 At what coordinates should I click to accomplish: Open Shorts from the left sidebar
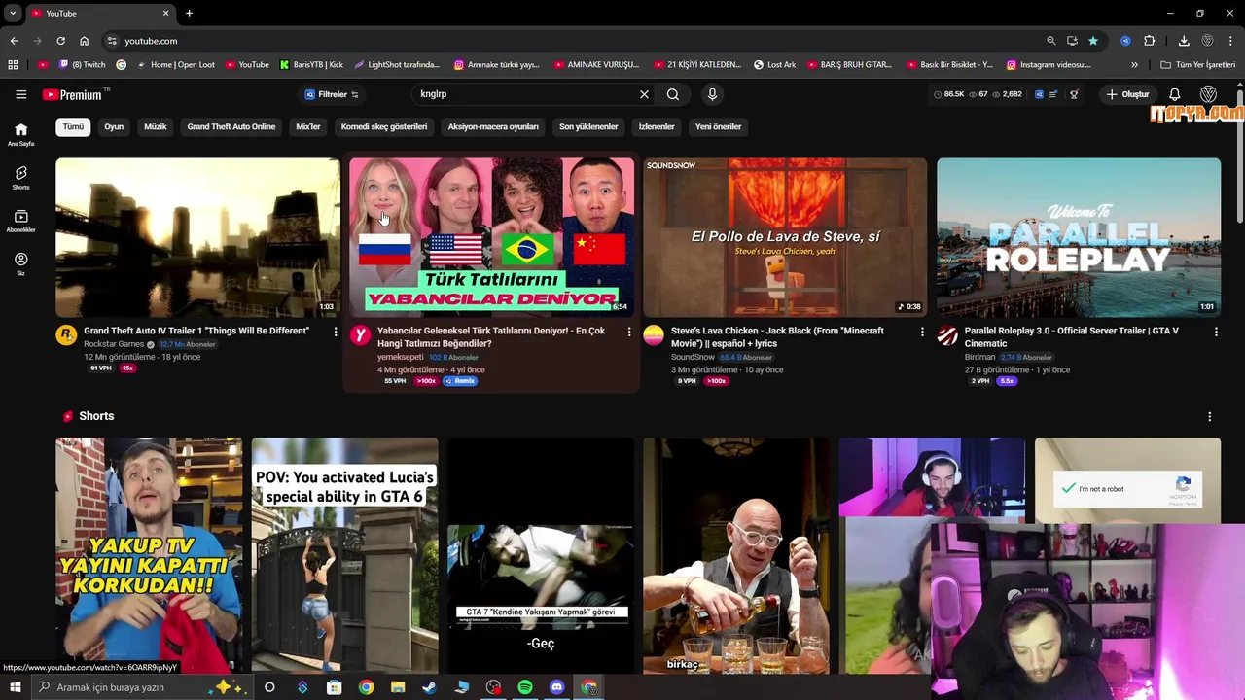coord(20,178)
